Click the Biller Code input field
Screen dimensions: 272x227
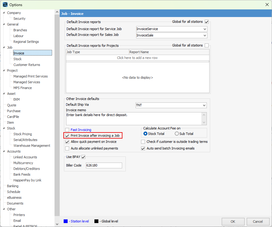pyautogui.click(x=104, y=165)
